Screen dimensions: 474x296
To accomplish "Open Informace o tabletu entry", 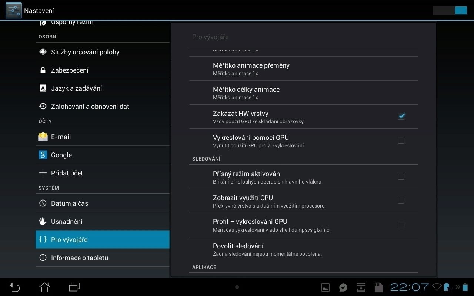I will tap(103, 258).
